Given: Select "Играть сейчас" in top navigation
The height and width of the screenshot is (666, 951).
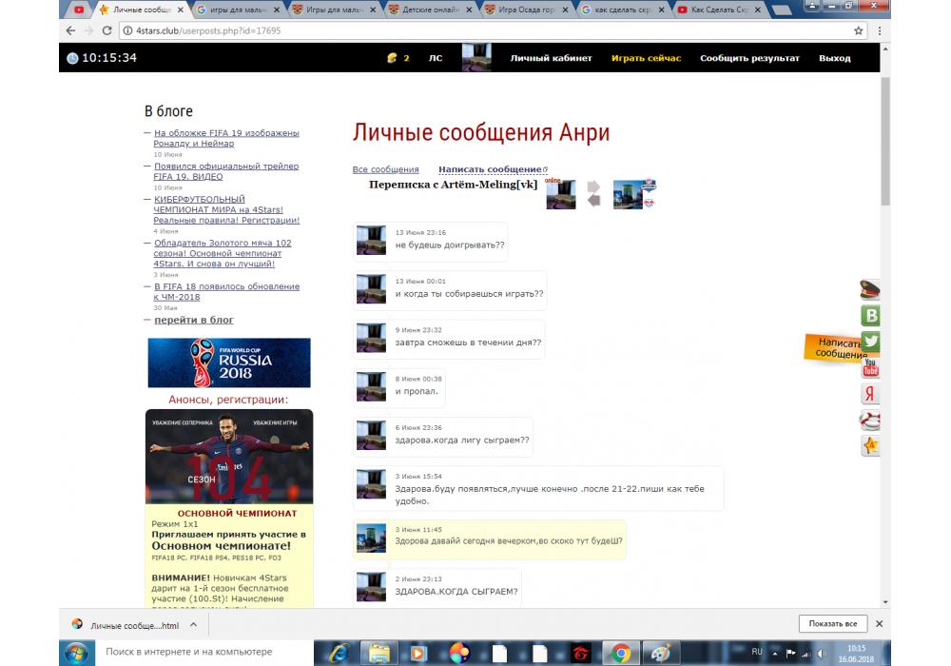Looking at the screenshot, I should click(x=646, y=58).
